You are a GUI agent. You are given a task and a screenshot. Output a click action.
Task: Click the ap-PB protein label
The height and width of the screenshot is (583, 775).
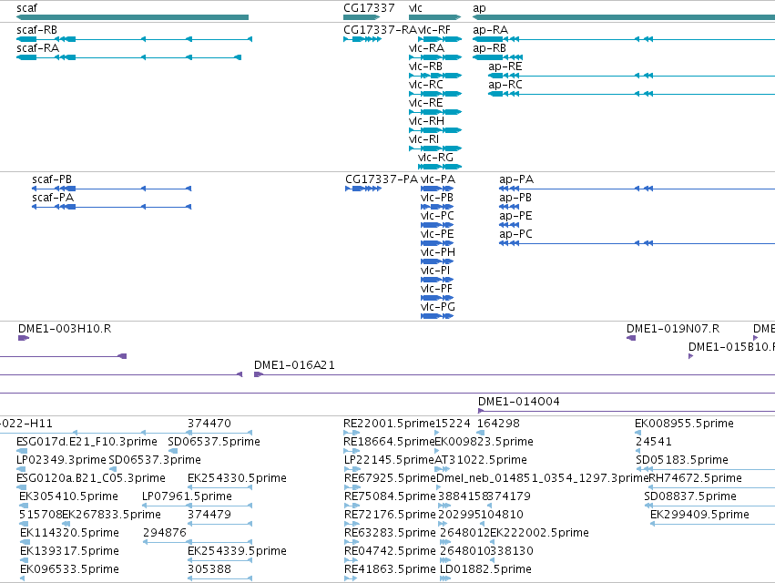(515, 198)
